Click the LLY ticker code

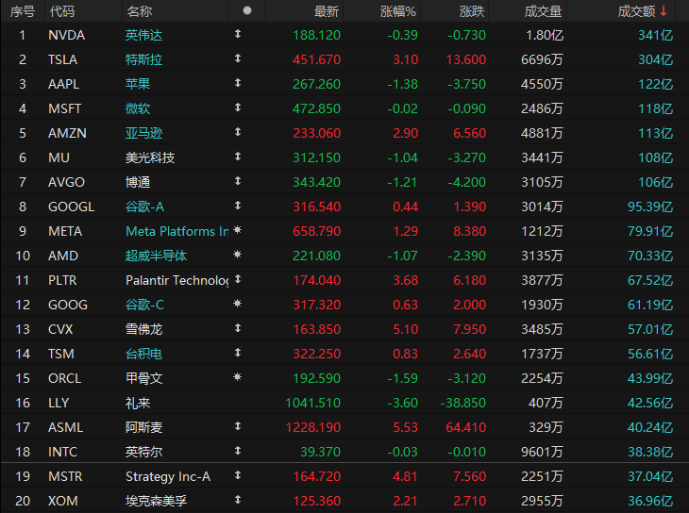pos(59,404)
